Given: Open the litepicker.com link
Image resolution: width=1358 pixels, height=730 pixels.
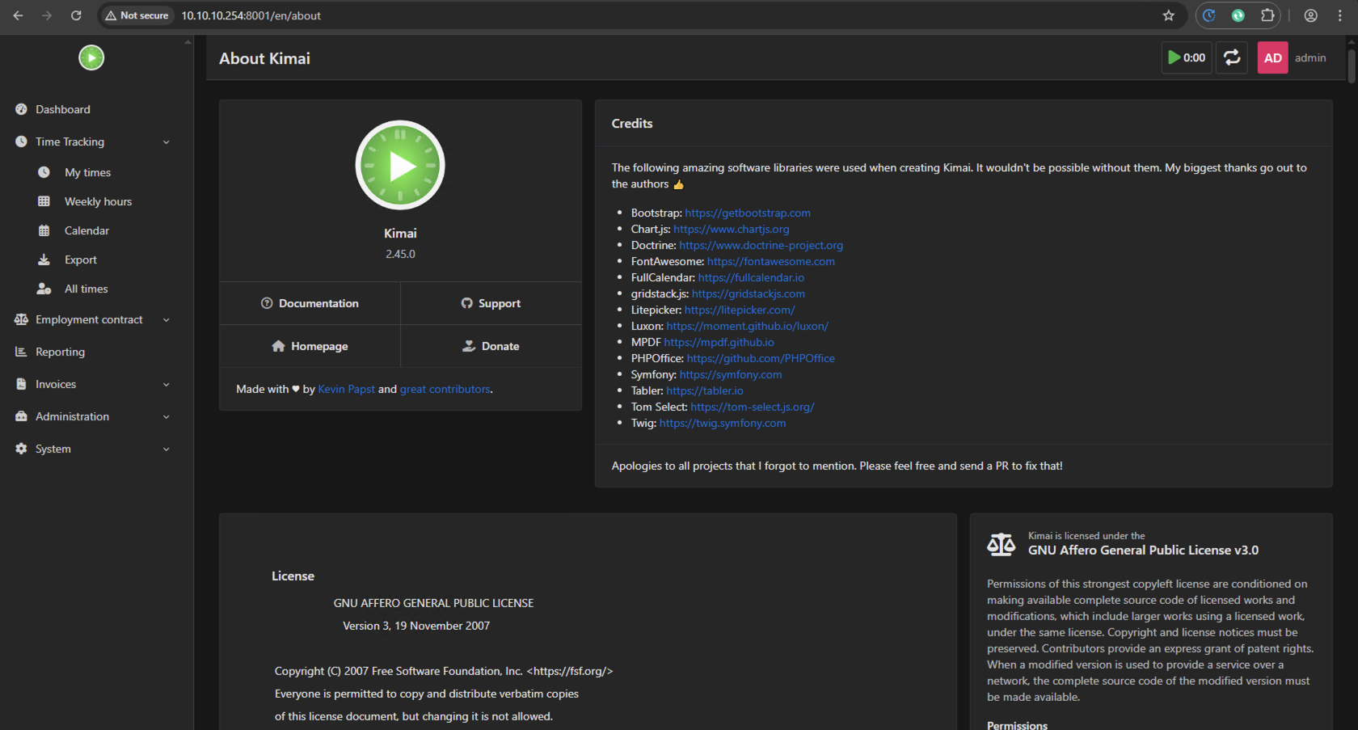Looking at the screenshot, I should [740, 310].
